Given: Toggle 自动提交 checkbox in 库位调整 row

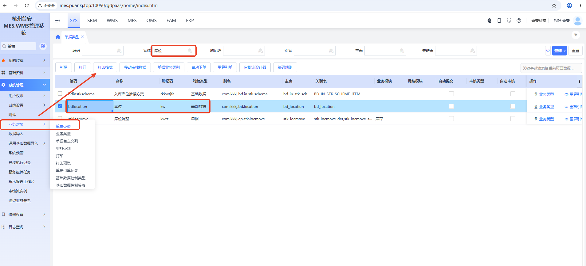Looking at the screenshot, I should coord(451,119).
